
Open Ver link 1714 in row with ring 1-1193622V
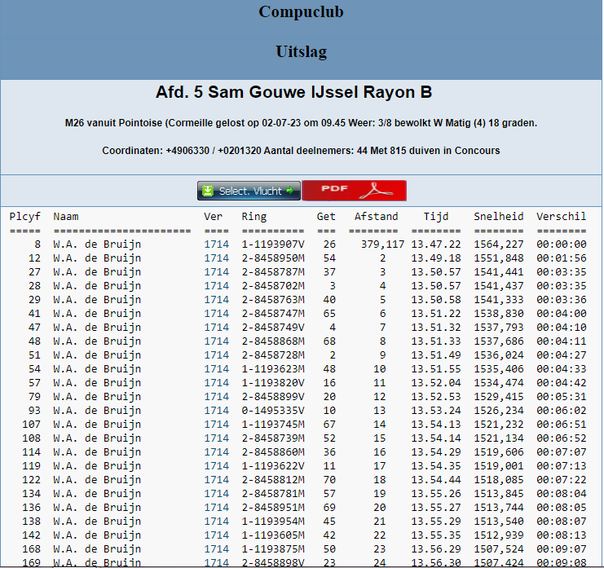click(216, 466)
